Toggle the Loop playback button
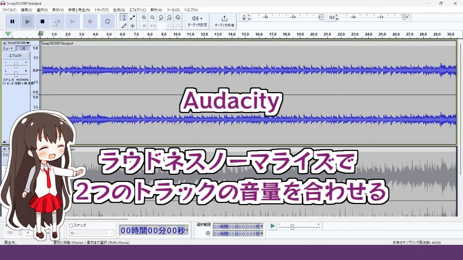 click(107, 21)
